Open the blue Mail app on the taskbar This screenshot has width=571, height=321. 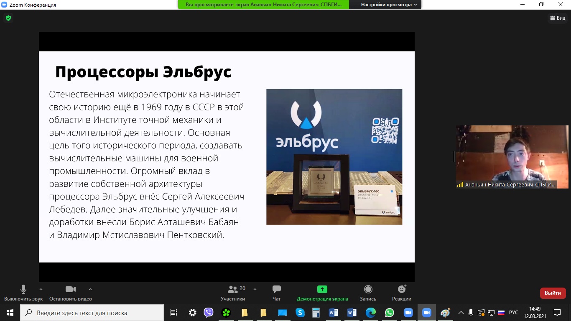pyautogui.click(x=282, y=313)
